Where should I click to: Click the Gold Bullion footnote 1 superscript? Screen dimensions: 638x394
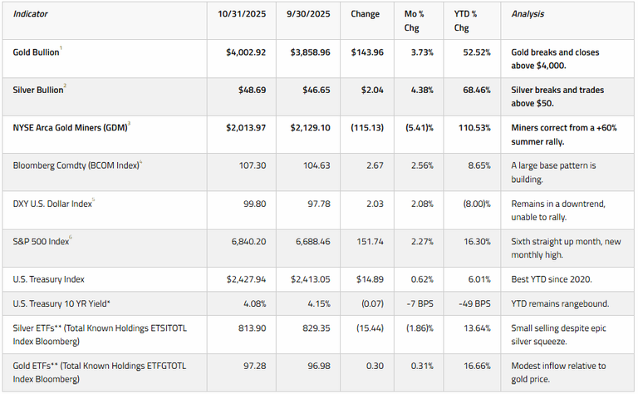(x=61, y=49)
